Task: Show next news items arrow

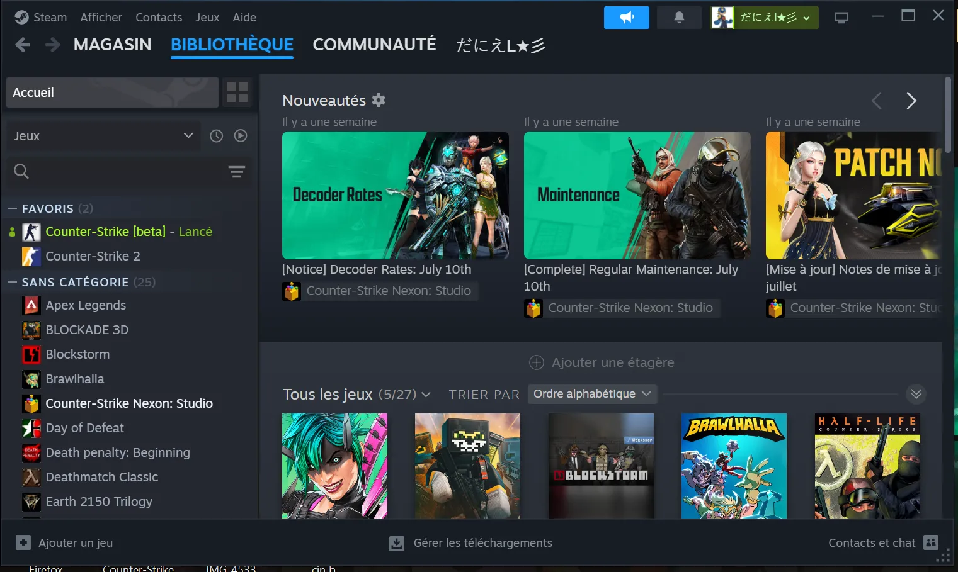Action: 911,101
